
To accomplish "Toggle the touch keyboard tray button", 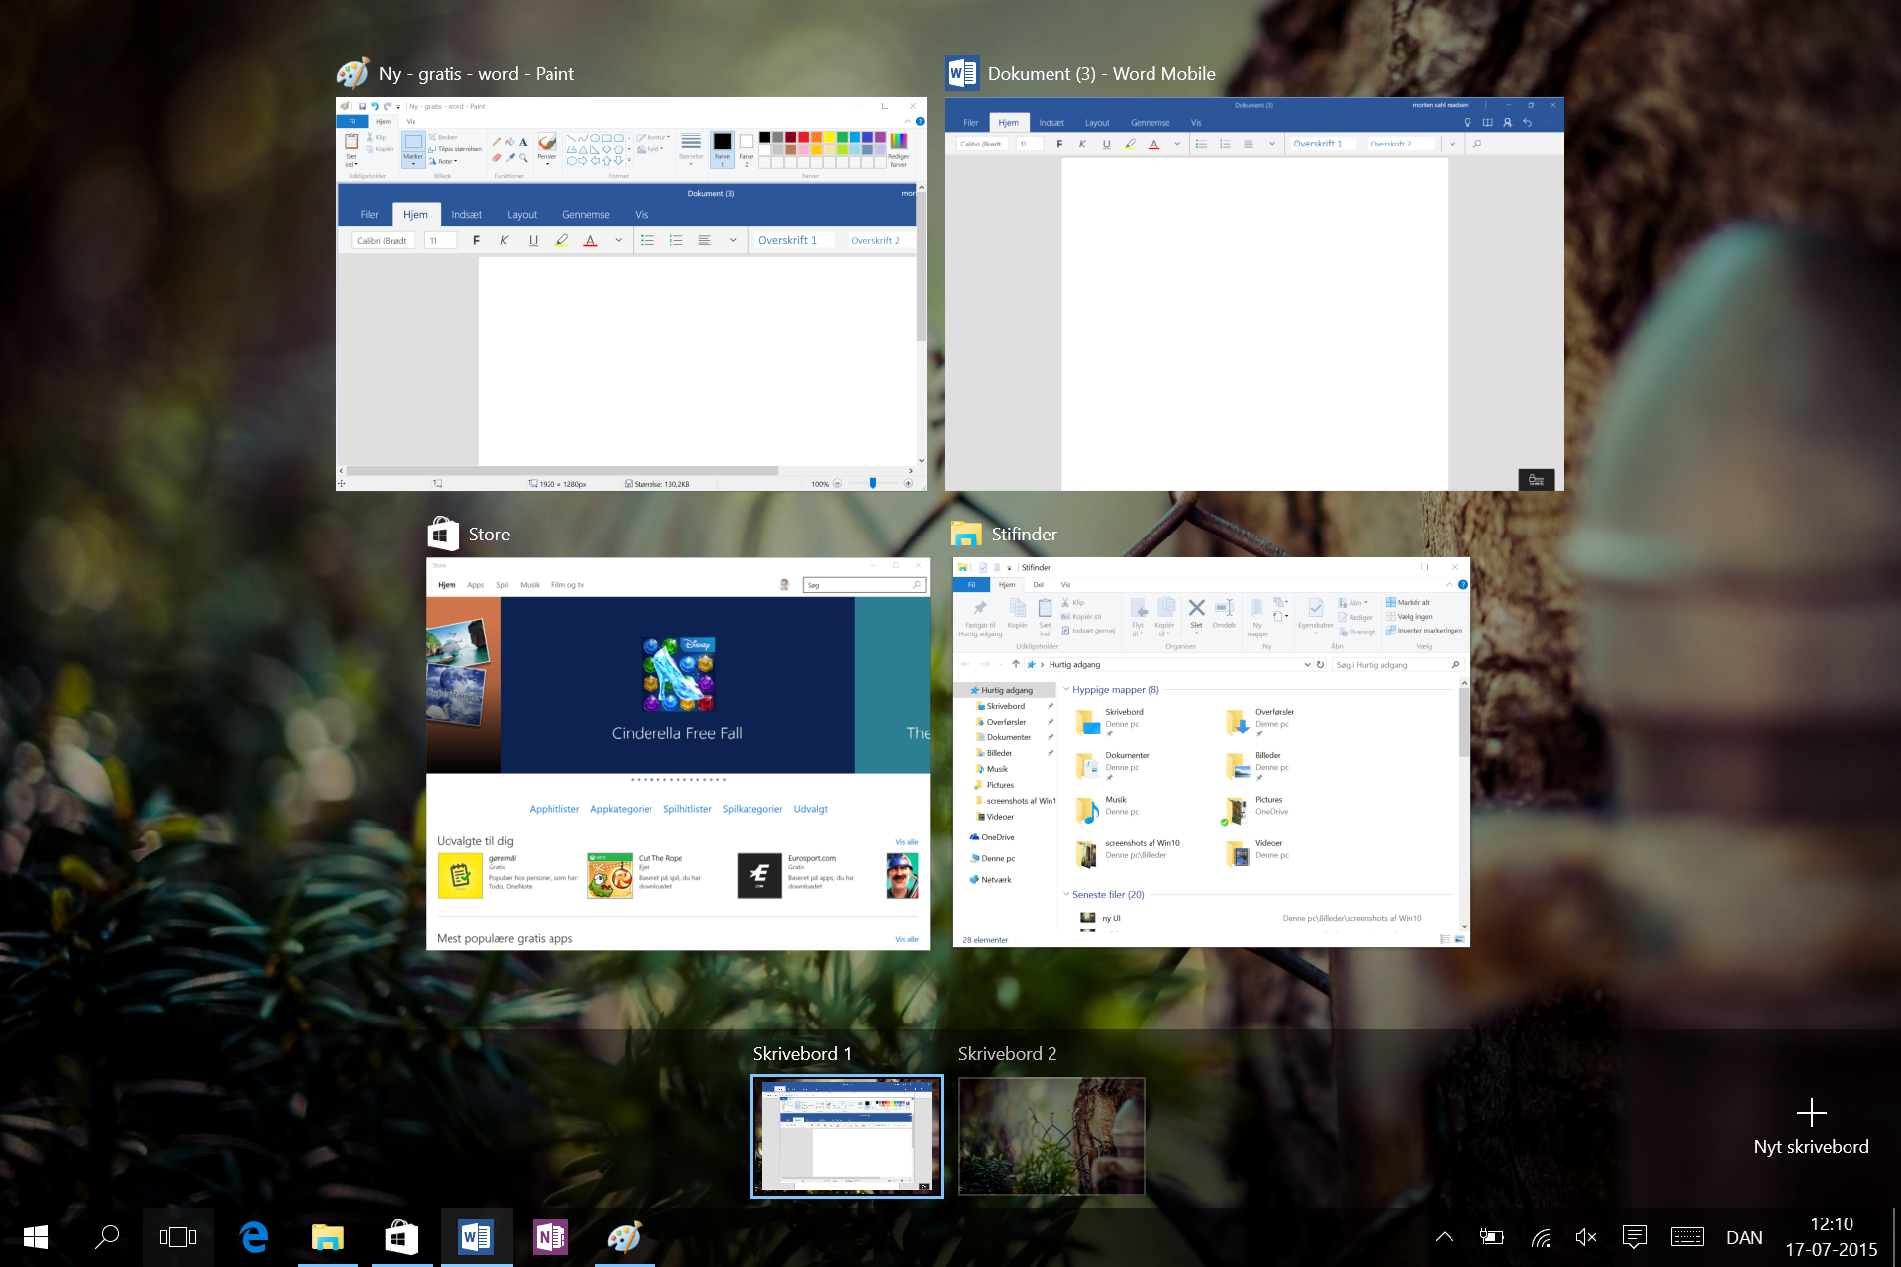I will (1687, 1237).
